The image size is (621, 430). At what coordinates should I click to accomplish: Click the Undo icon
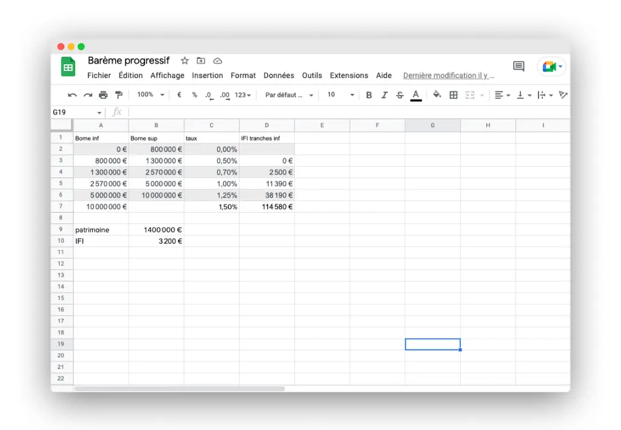(73, 95)
